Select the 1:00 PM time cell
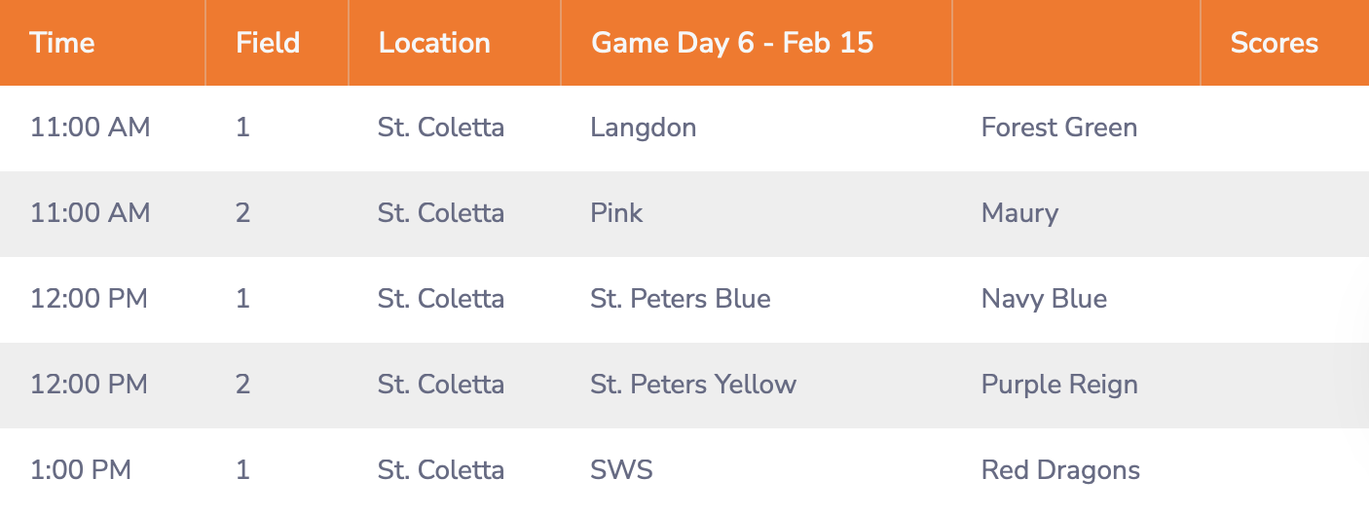 pyautogui.click(x=81, y=470)
